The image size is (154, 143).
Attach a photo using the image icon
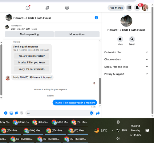coord(11,113)
